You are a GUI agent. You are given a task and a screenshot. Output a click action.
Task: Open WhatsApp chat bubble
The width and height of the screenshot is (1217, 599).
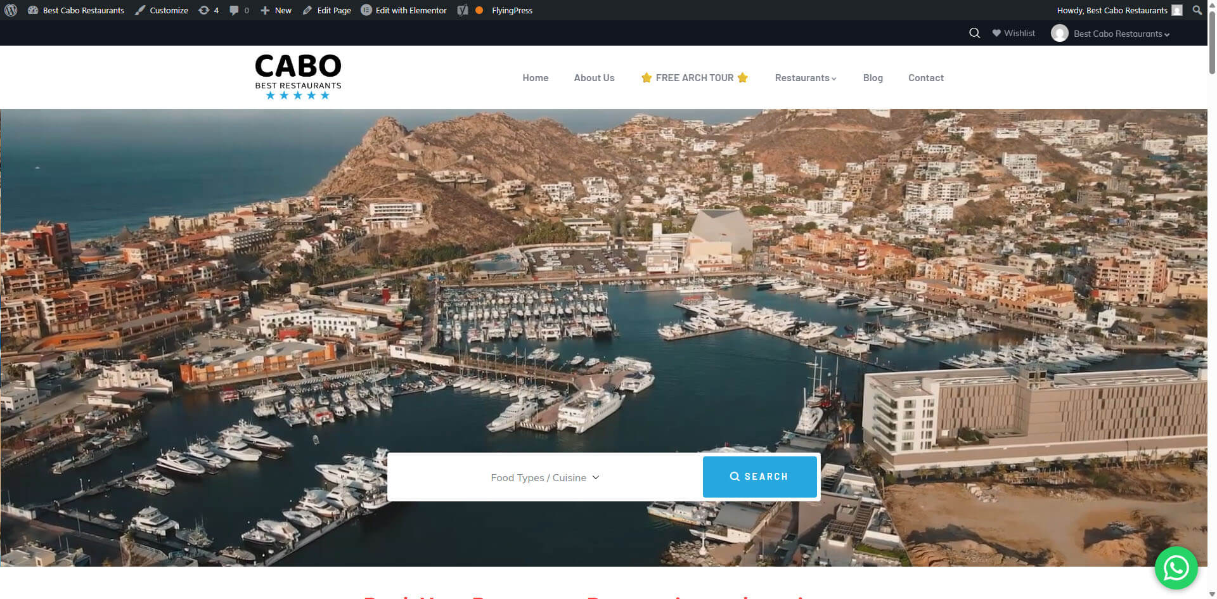(1176, 568)
